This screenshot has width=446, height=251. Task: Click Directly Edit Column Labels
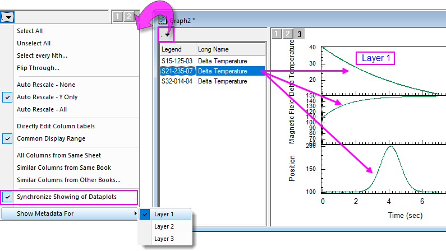coord(56,126)
